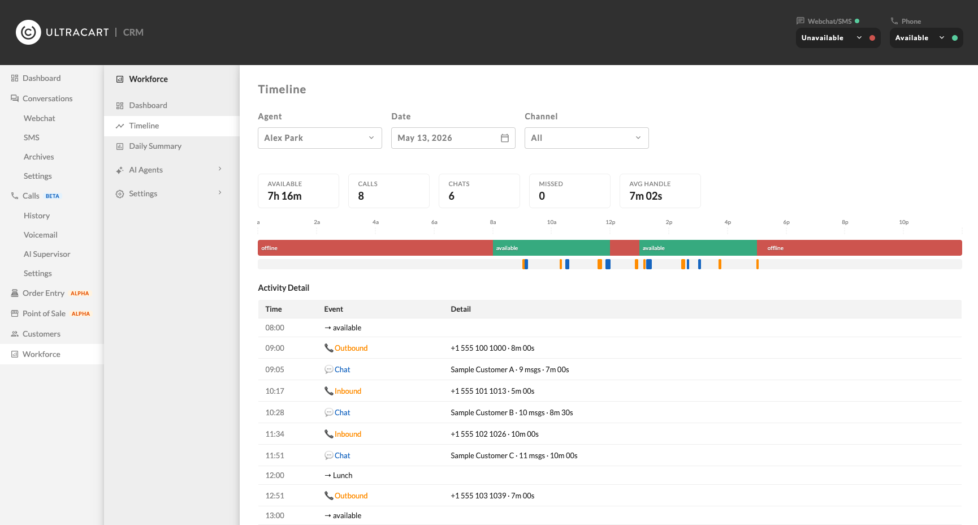Open the 09:00 Outbound call link
The image size is (978, 525).
351,348
